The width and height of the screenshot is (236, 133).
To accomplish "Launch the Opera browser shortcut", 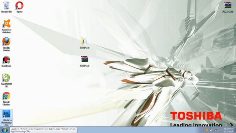I will click(19, 7).
